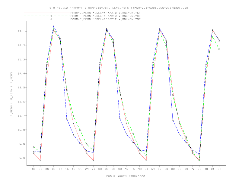Click y-axis tick label 13.5
Image resolution: width=239 pixels, height=184 pixels.
pos(21,87)
